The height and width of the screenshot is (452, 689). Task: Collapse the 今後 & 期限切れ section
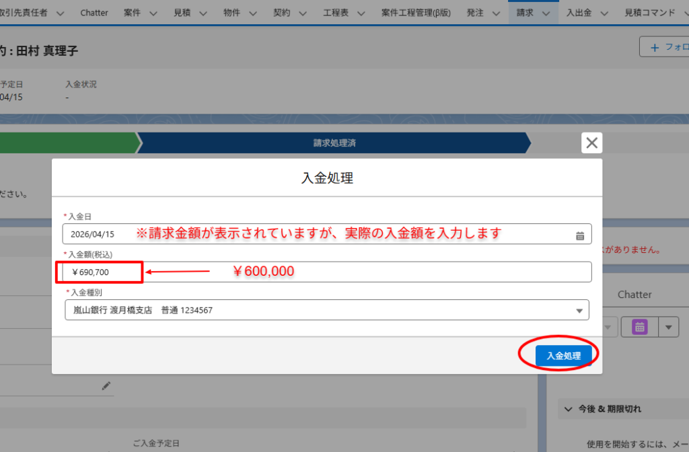click(x=564, y=409)
